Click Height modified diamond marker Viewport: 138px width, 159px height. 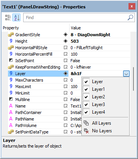[65, 41]
